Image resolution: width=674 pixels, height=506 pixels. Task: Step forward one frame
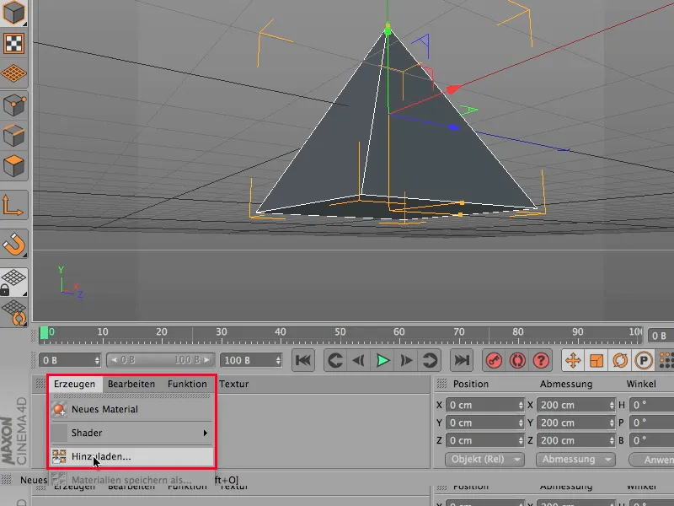(406, 360)
